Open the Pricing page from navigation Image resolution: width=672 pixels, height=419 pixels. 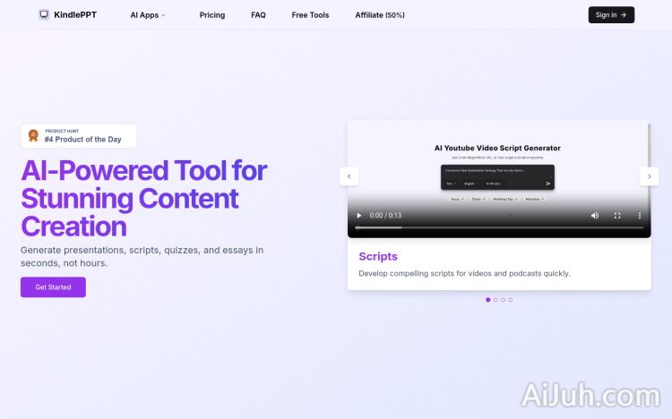212,15
